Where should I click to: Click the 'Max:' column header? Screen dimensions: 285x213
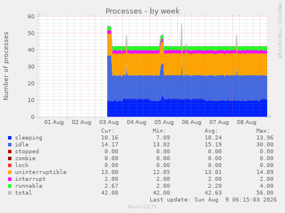pyautogui.click(x=263, y=131)
